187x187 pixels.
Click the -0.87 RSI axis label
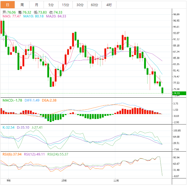click(x=176, y=176)
